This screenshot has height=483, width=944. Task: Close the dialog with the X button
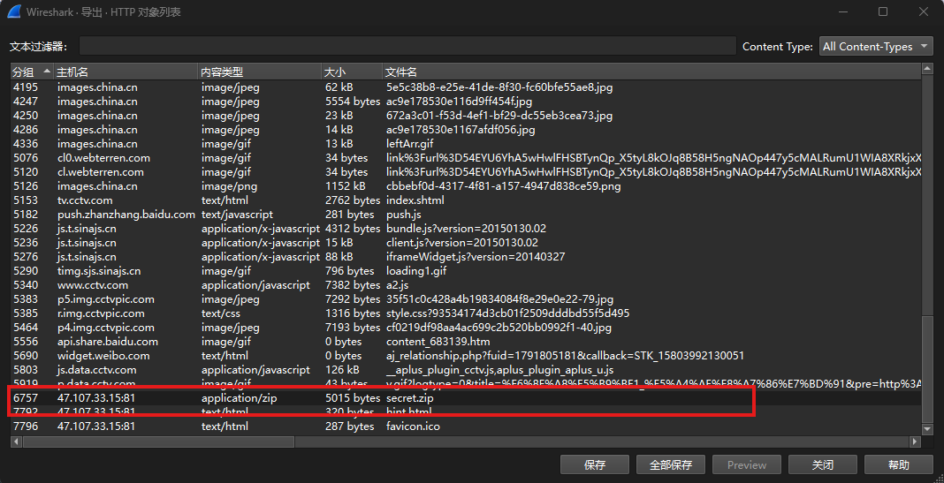923,11
